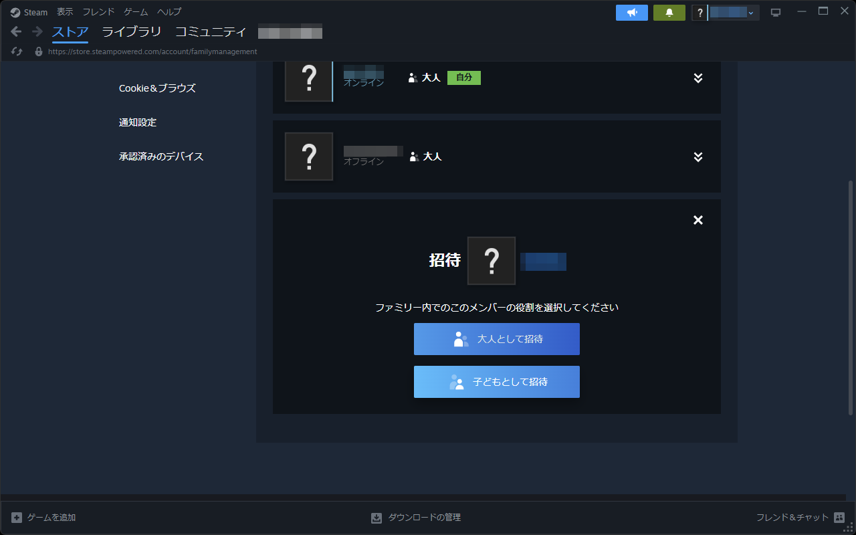
Task: Close the 招待 invite panel
Action: [698, 220]
